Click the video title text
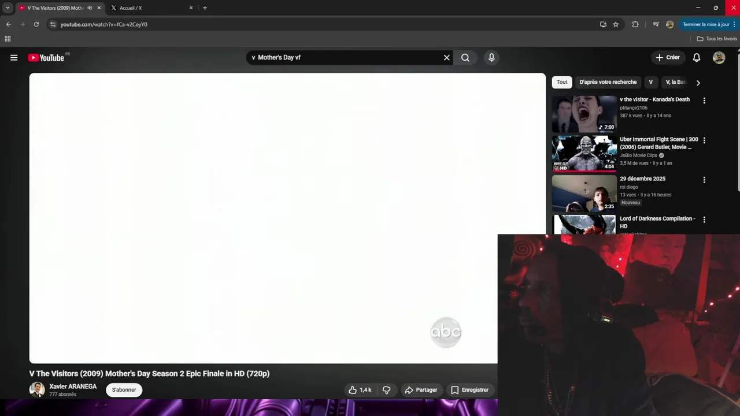 pos(149,374)
